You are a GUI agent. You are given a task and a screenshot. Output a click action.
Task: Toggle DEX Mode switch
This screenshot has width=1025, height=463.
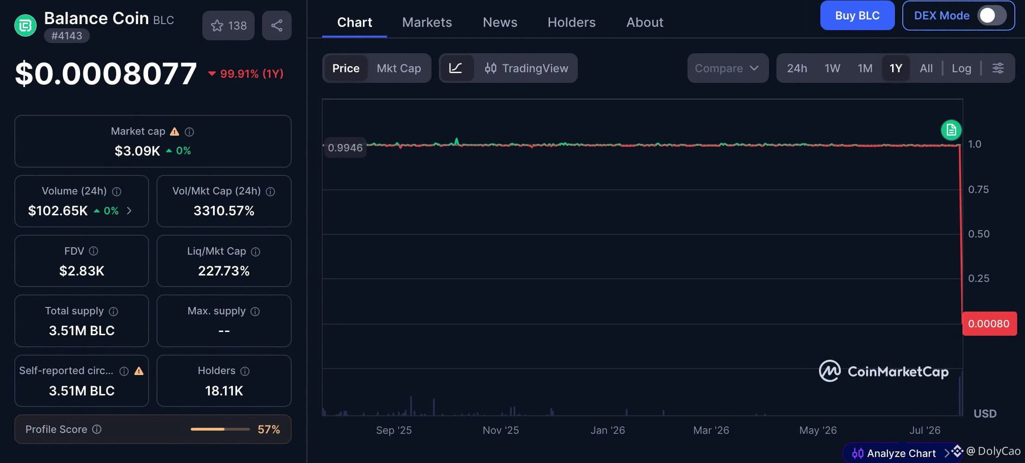coord(992,15)
